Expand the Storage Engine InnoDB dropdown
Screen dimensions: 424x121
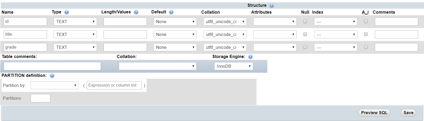coord(234,66)
